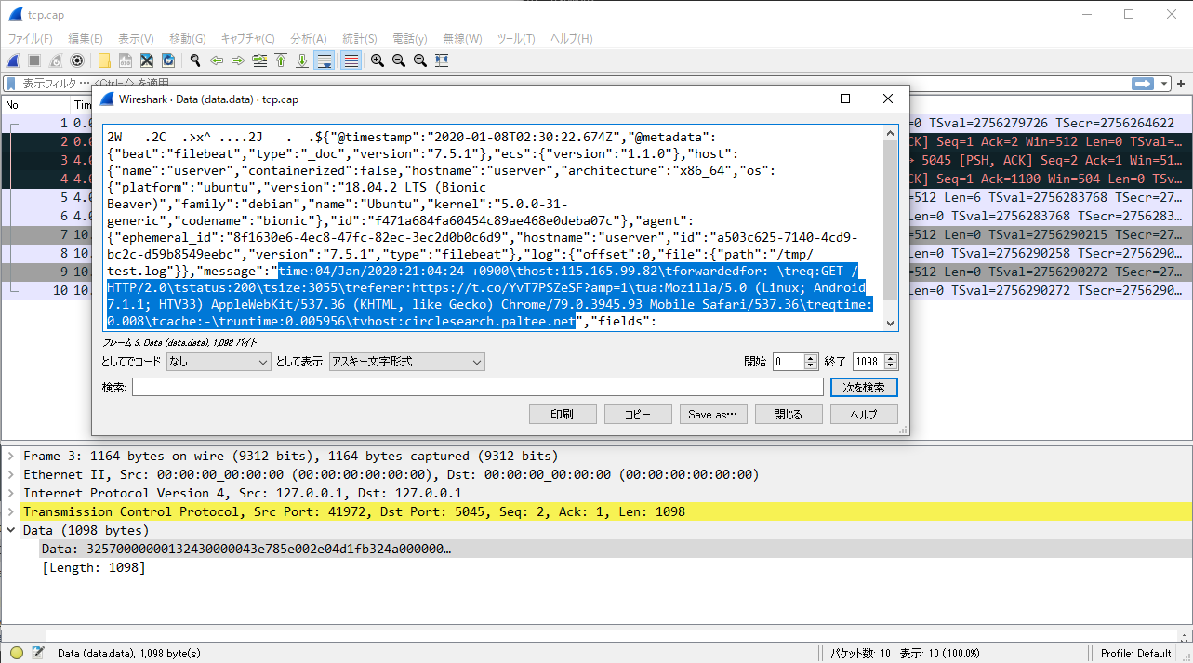Expand the Ethernet II tree row
Image resolution: width=1193 pixels, height=663 pixels.
coord(11,474)
